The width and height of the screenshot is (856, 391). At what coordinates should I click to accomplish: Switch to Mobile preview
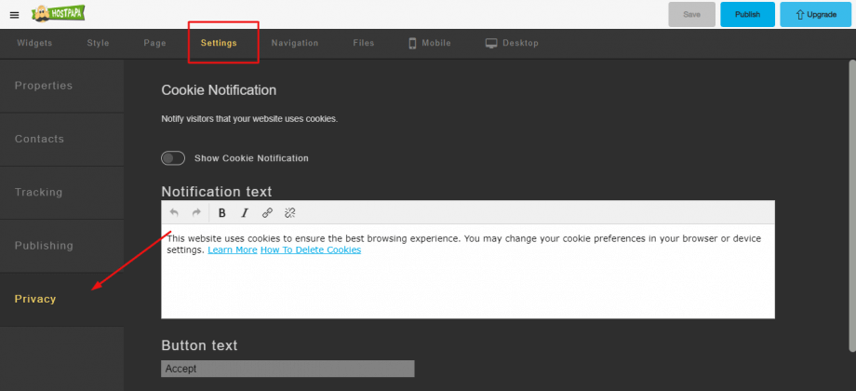coord(430,43)
